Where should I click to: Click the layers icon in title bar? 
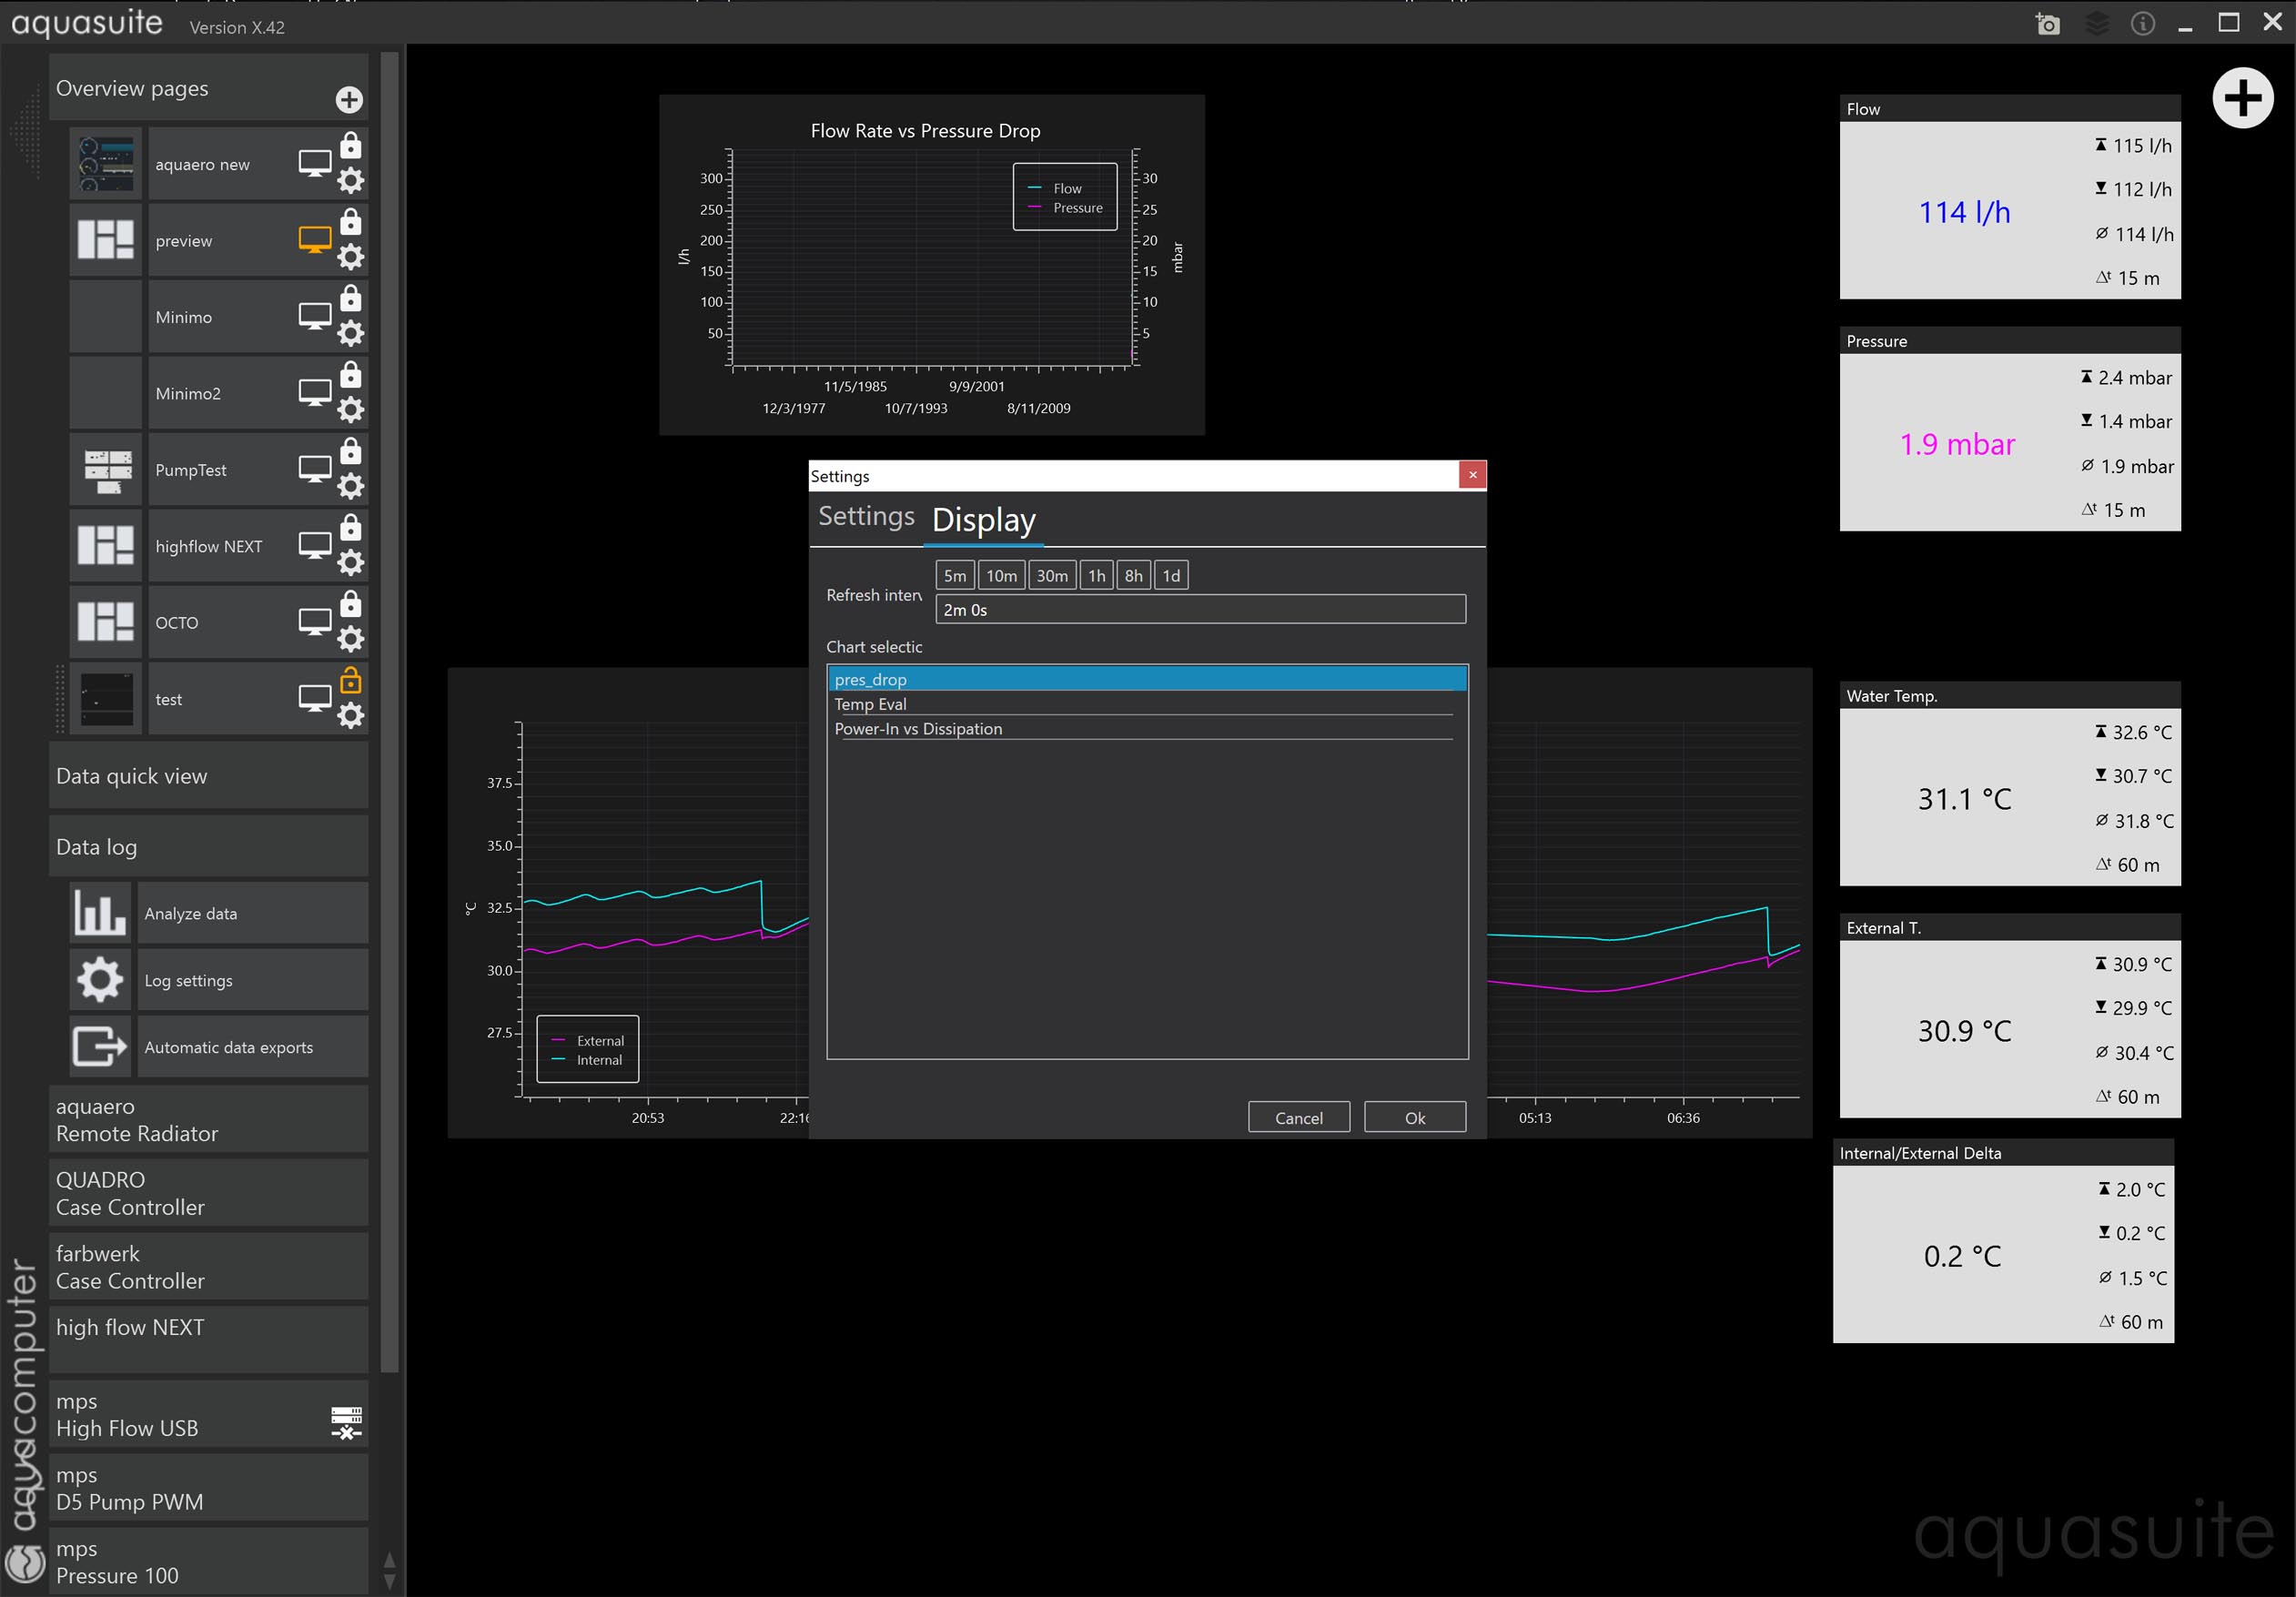(2096, 24)
